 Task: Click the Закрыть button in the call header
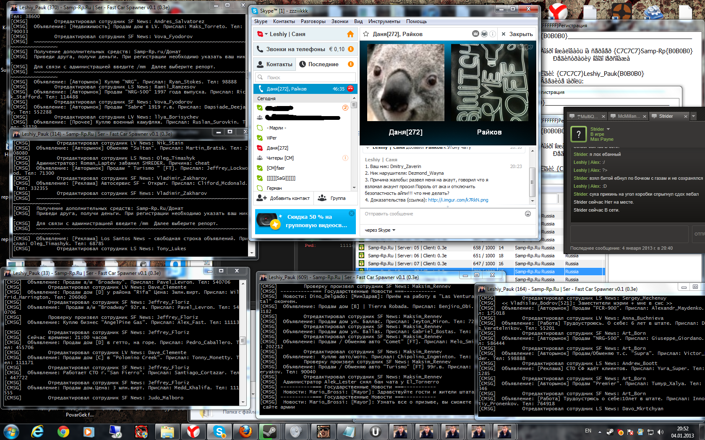pyautogui.click(x=517, y=34)
